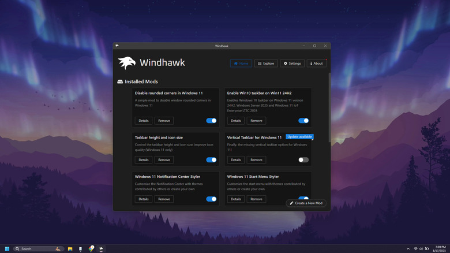Turn off Win10 taskbar mod toggle
Image resolution: width=450 pixels, height=253 pixels.
(x=303, y=121)
